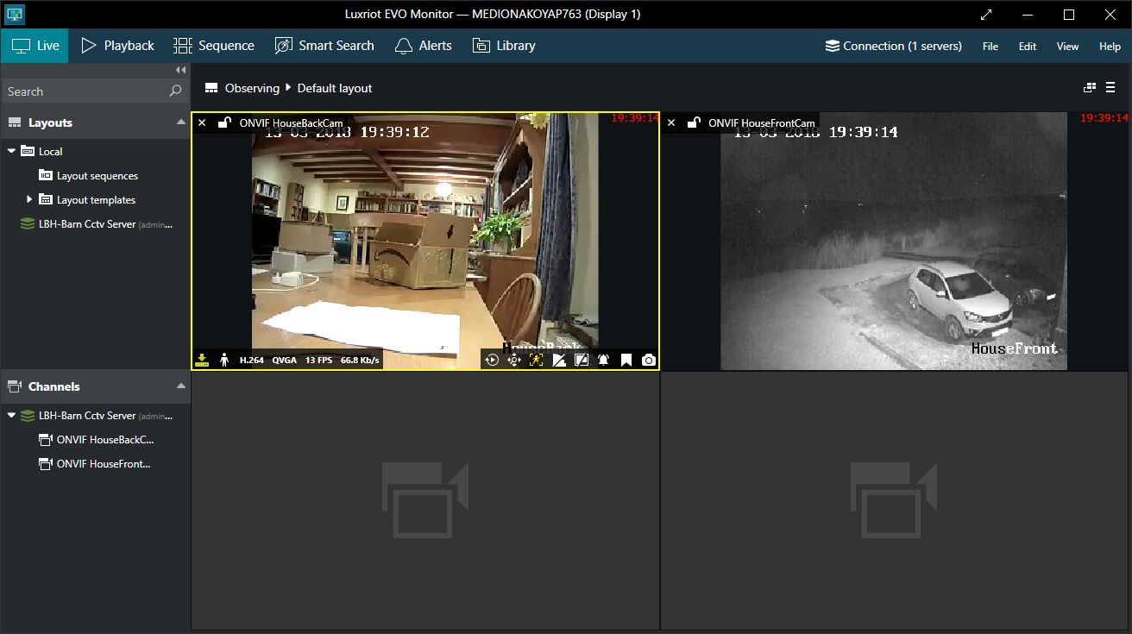Collapse the Layouts panel header
This screenshot has width=1132, height=634.
click(x=180, y=122)
